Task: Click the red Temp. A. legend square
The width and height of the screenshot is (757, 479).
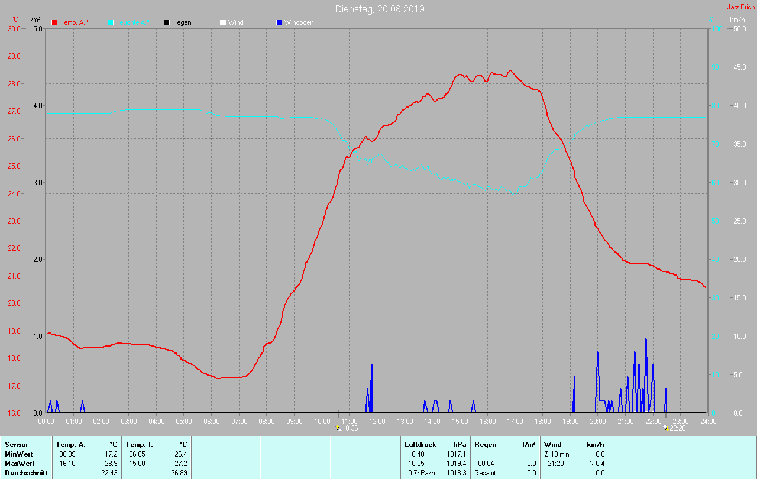Action: point(54,22)
